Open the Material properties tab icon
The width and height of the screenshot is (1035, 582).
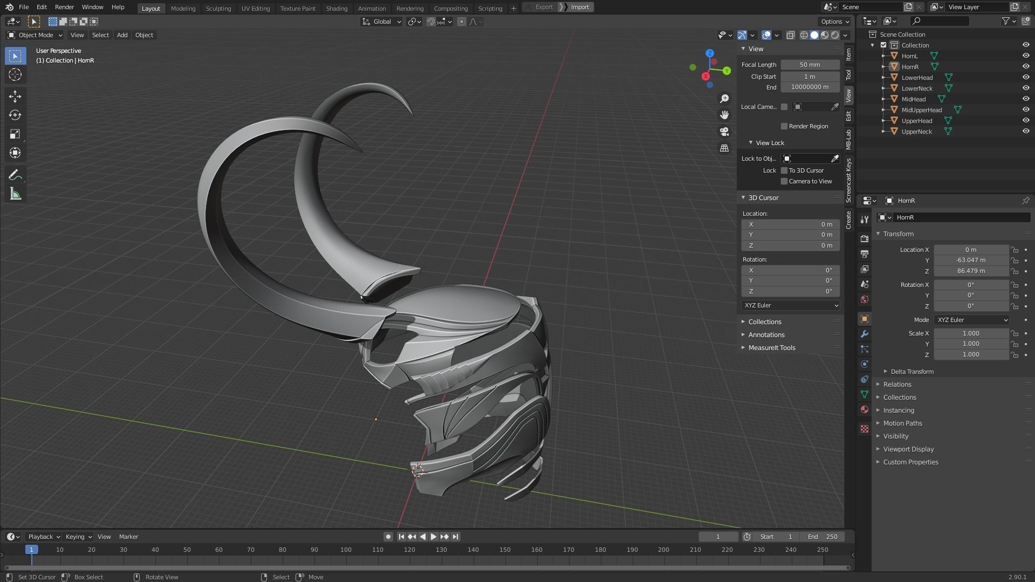pyautogui.click(x=865, y=409)
